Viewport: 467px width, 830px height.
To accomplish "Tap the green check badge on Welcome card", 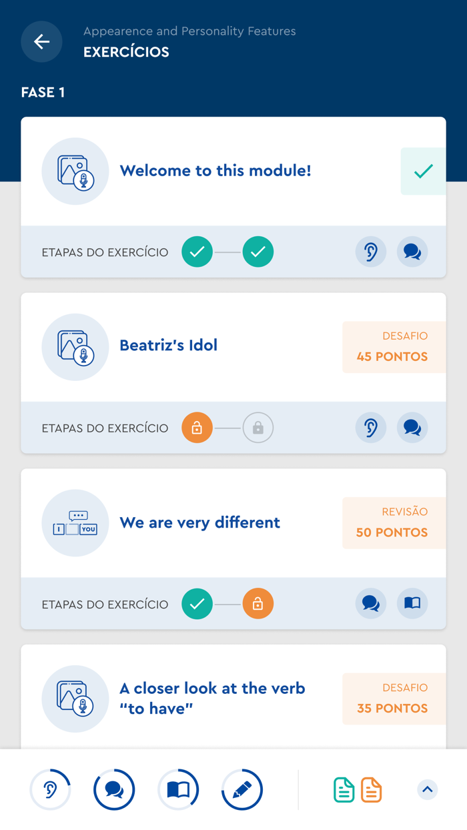I will (x=423, y=171).
